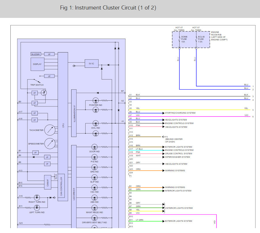
Task: Click the TACHOMETER label
Action: [36, 130]
